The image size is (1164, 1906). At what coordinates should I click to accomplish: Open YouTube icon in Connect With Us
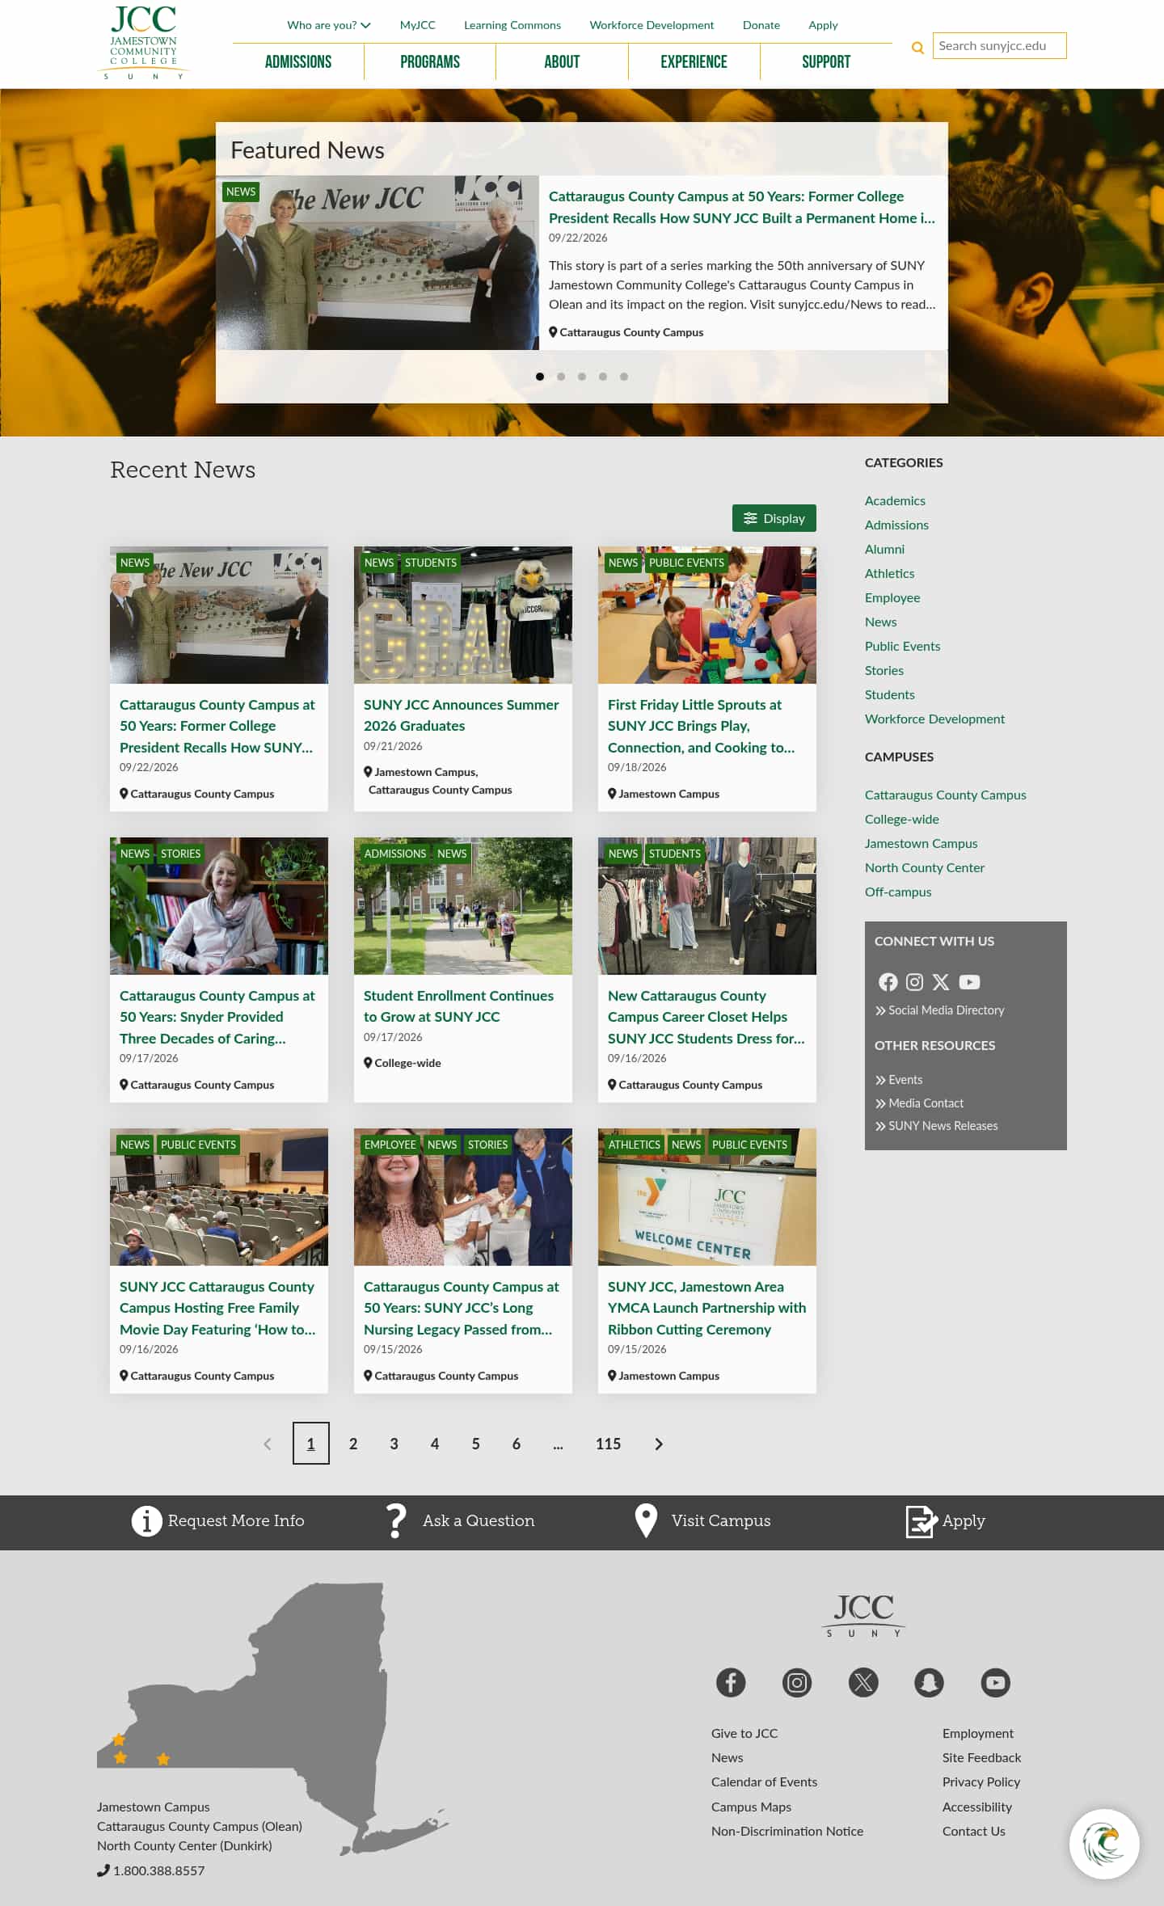[x=969, y=982]
